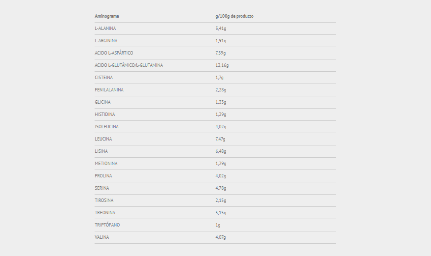Viewport: 431px width, 256px height.
Task: Click ACIDO L-GLUTÁMICO/L-GLUTAMINA label
Action: [x=129, y=65]
